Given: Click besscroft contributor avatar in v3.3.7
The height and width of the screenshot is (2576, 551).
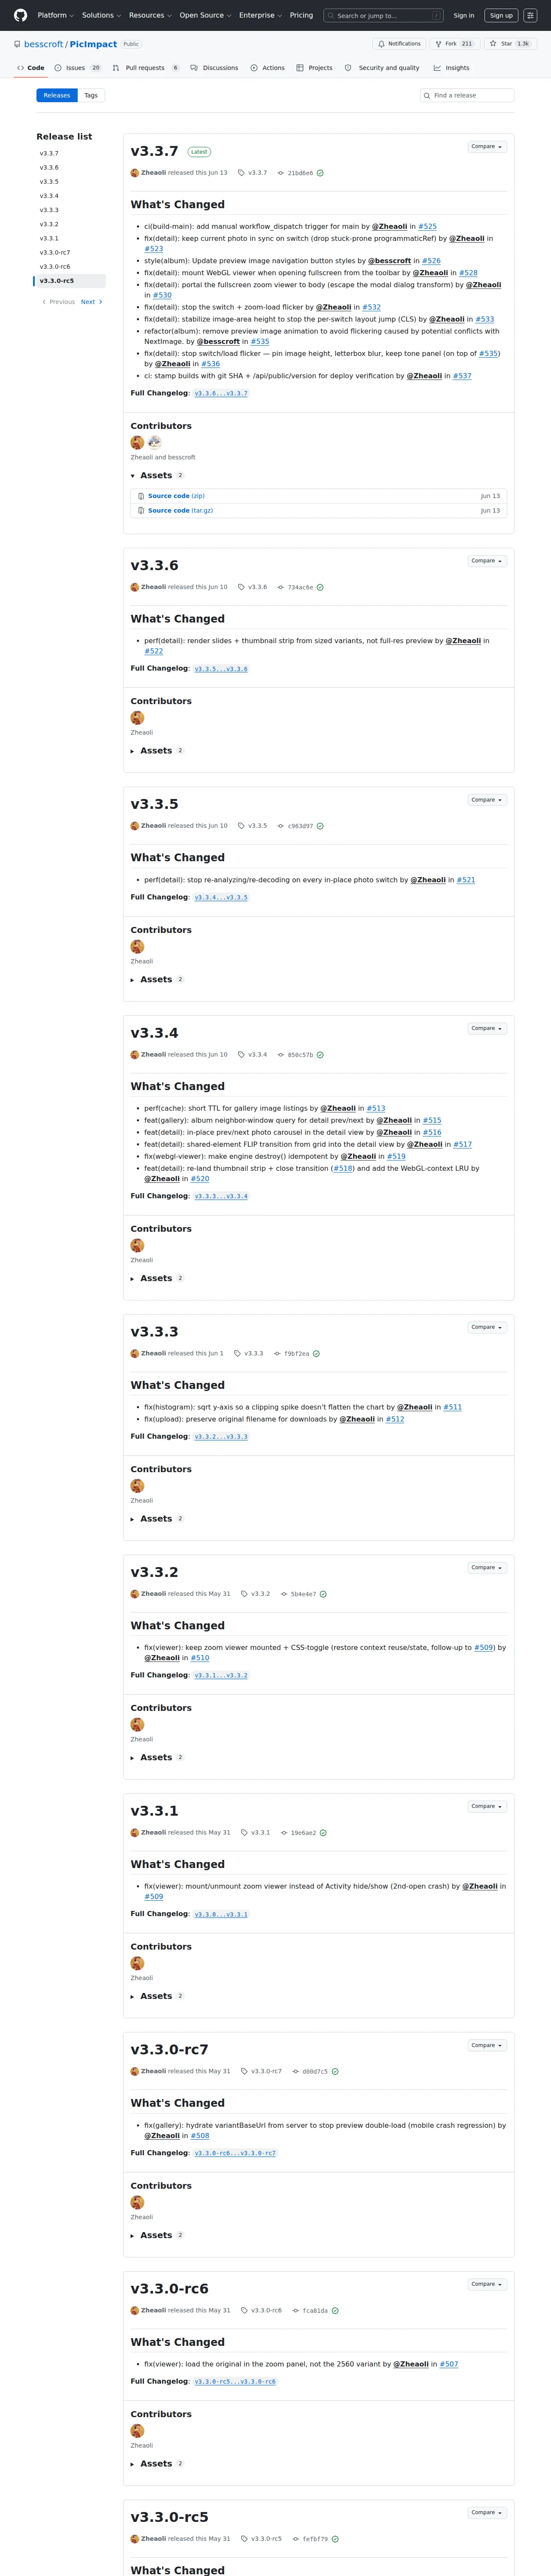Looking at the screenshot, I should (154, 442).
